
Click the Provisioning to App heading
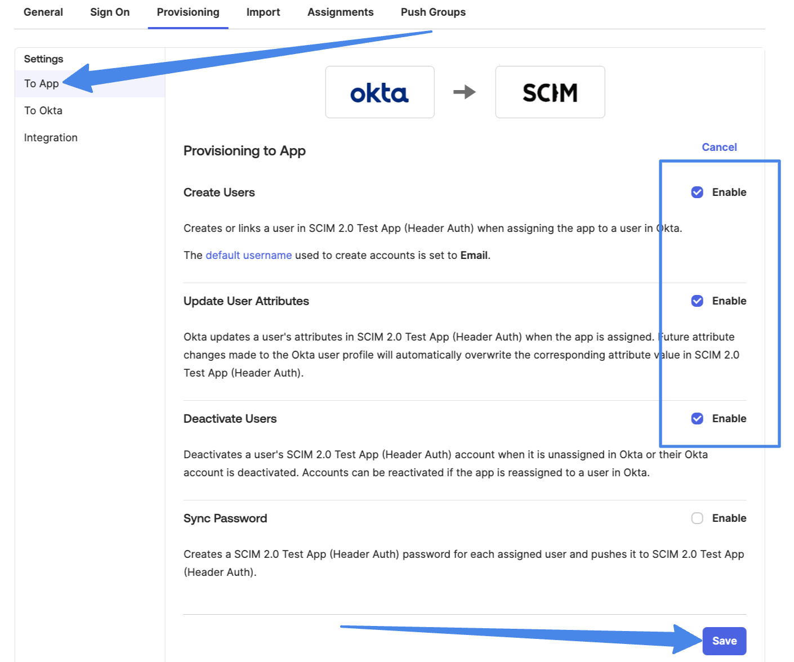coord(244,151)
